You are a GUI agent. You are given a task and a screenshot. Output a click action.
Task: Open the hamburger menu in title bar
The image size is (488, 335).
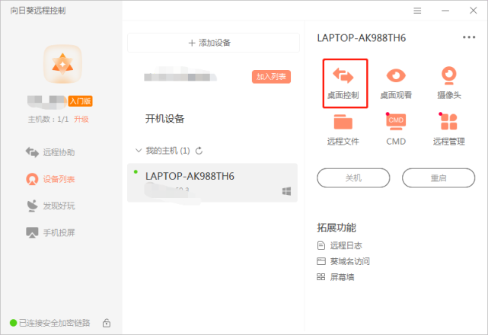(x=417, y=11)
